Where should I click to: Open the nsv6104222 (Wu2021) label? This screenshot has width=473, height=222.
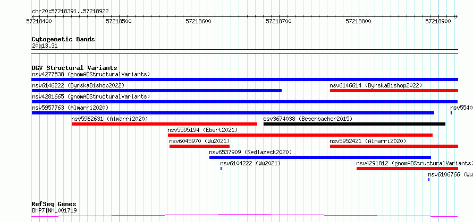[250, 163]
